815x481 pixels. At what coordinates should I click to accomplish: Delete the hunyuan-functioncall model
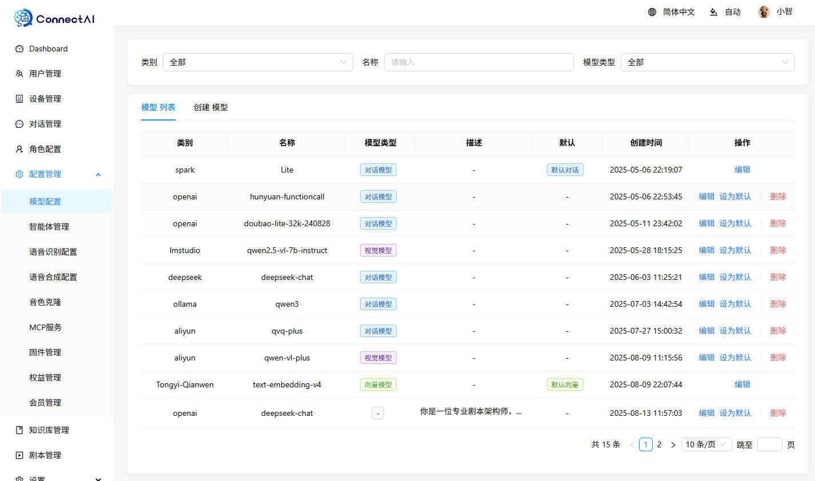tap(778, 197)
